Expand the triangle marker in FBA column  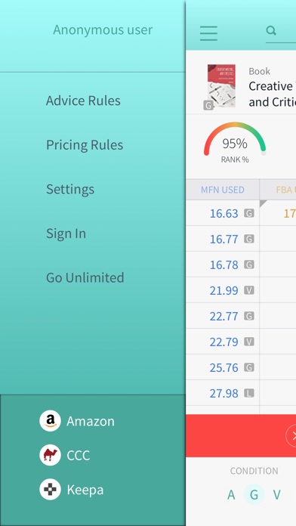tap(263, 203)
